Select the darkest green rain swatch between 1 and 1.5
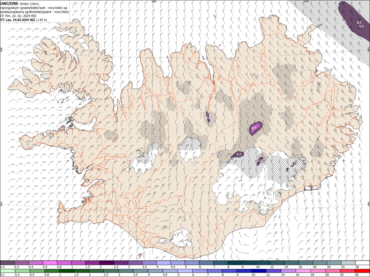Screen dimensions: 370x277 pyautogui.click(x=67, y=271)
